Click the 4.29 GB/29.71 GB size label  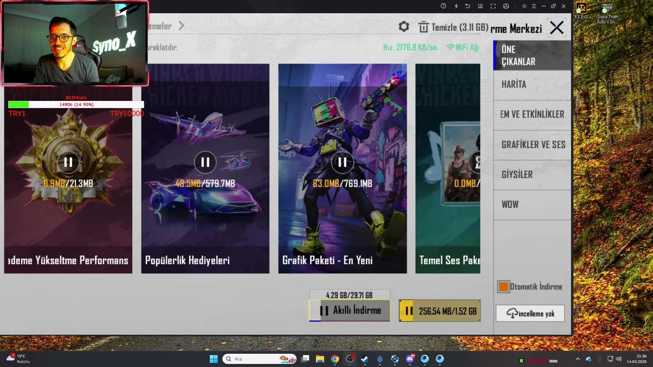349,295
